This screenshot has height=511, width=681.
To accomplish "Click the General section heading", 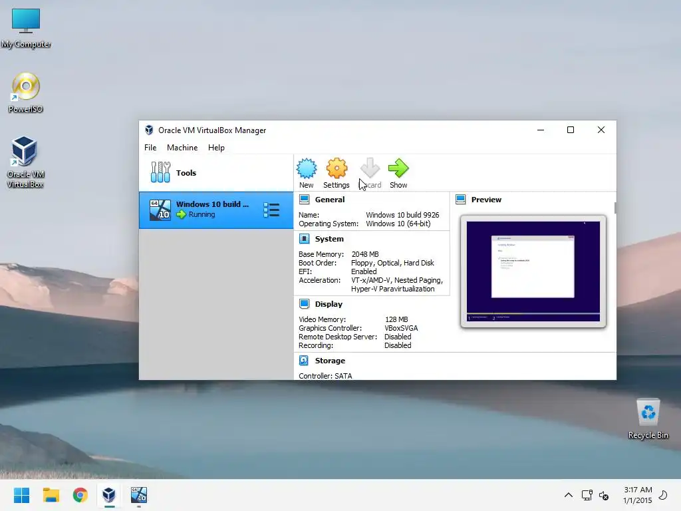I will 330,200.
